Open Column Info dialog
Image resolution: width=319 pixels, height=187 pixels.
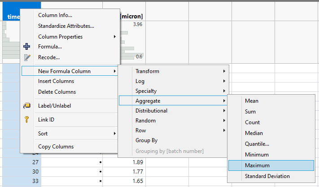pos(70,15)
